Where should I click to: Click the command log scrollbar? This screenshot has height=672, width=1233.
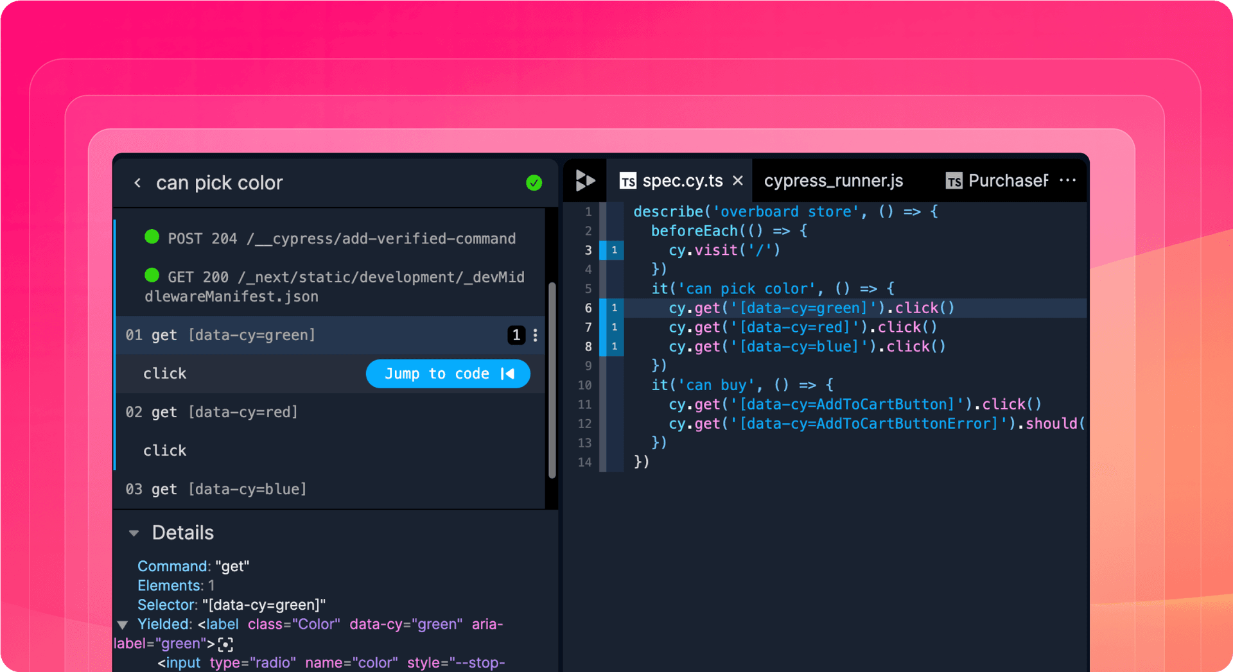pyautogui.click(x=552, y=380)
